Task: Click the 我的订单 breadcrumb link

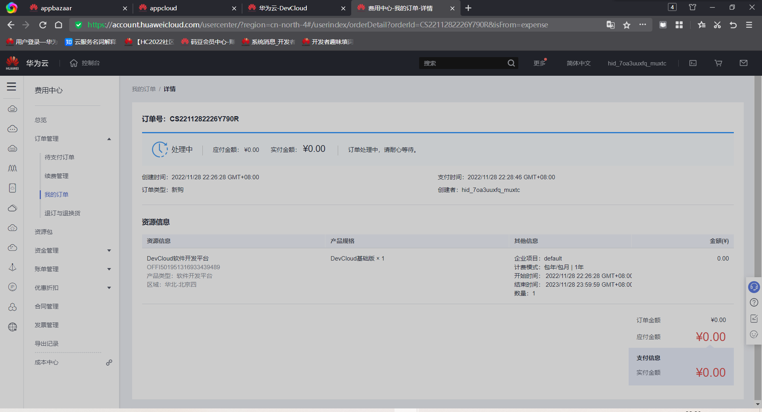Action: (144, 89)
